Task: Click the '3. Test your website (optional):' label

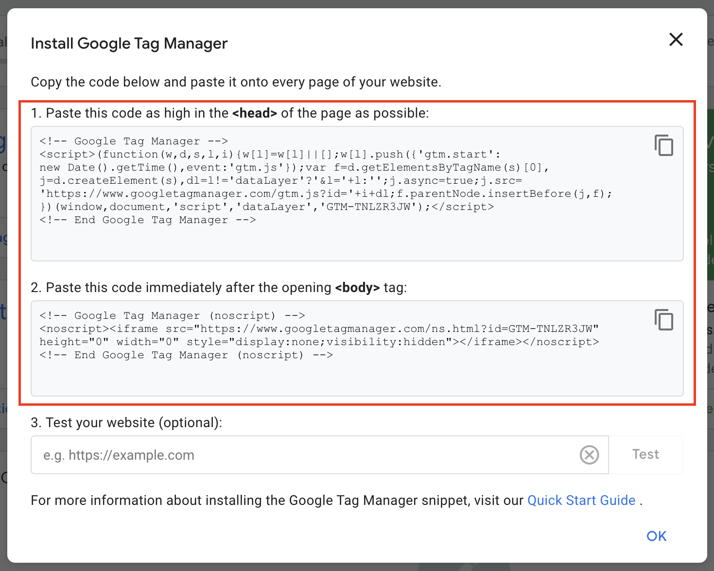Action: click(126, 423)
